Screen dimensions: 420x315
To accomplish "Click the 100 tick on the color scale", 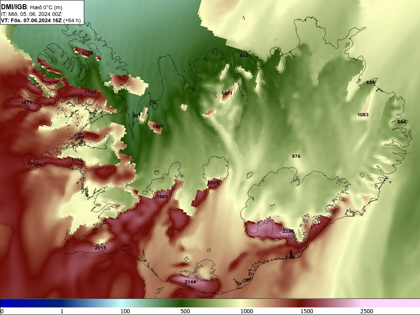I will 125,311.
